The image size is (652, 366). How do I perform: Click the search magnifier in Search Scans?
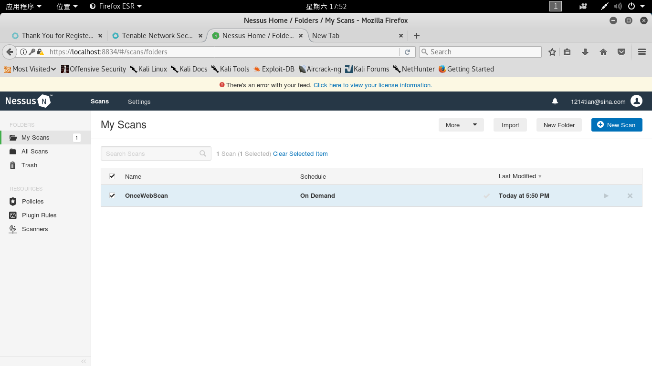point(203,153)
